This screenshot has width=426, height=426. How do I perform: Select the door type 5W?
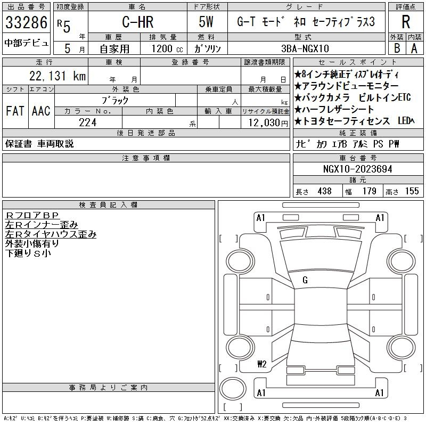[x=206, y=22]
